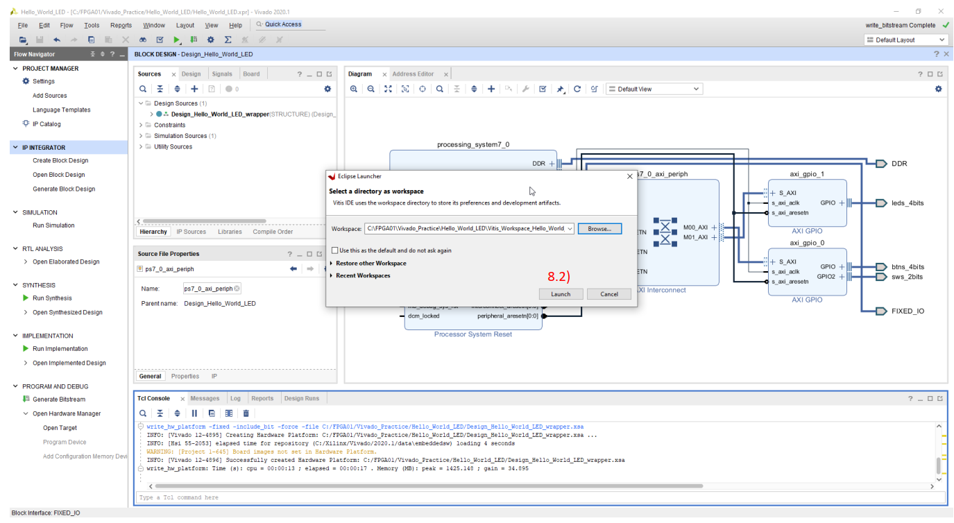
Task: Click the green Run arrow in main toolbar
Action: 177,40
